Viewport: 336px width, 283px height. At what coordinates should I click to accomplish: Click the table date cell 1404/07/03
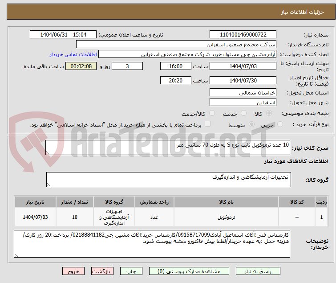(x=35, y=217)
